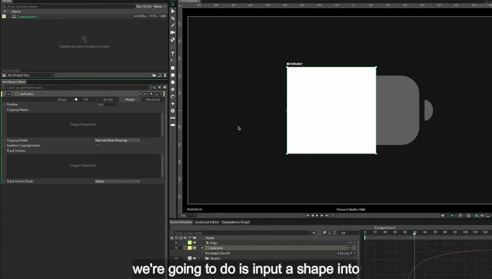Choose the Camera tool

coord(173,32)
